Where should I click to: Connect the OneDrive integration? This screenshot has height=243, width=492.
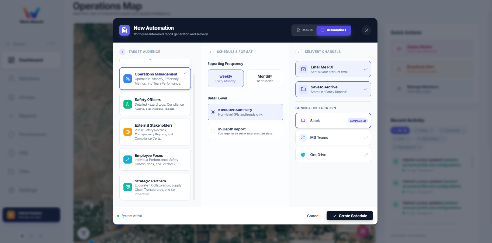tap(333, 155)
